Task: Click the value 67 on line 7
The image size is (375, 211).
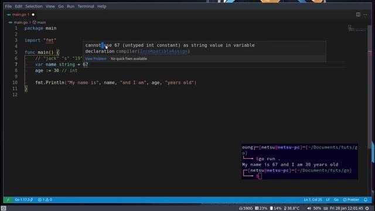Action: pos(86,64)
